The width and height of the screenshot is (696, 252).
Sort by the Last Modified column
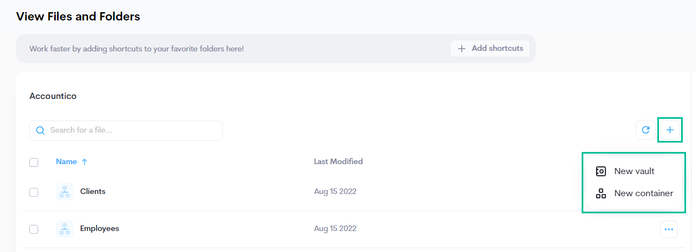(338, 162)
